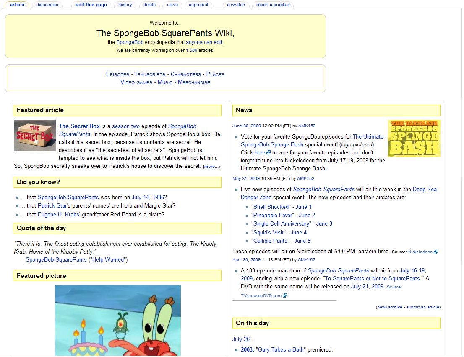Open the news archive link
Screen dimensions: 464x357
[389, 307]
